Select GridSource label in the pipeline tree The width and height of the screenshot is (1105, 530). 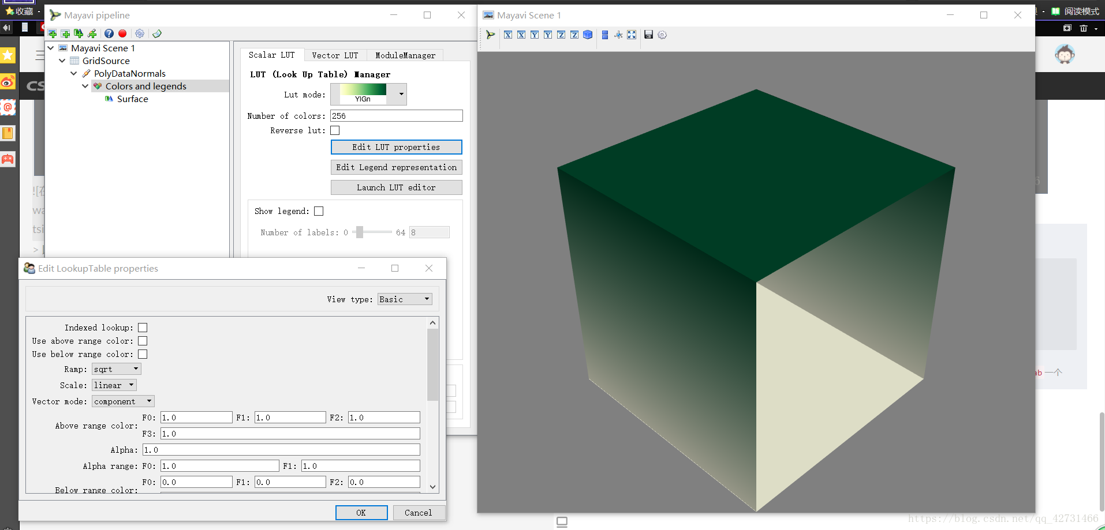pyautogui.click(x=106, y=61)
